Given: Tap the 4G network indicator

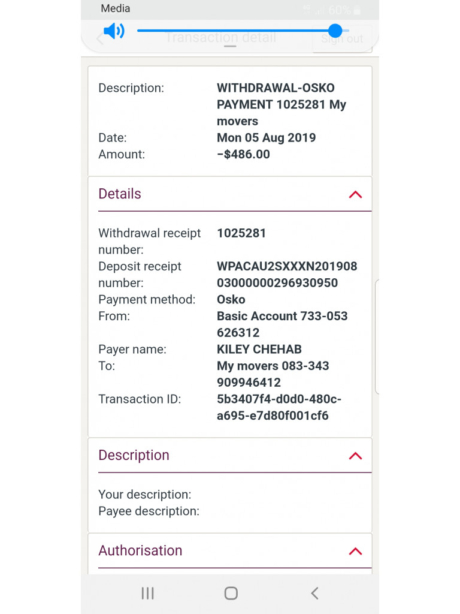Looking at the screenshot, I should 307,9.
